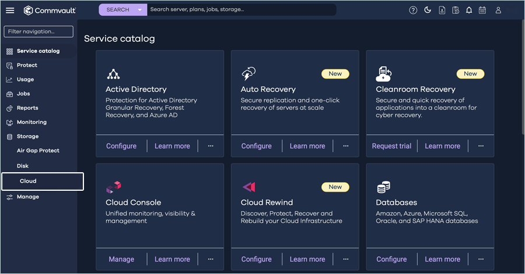This screenshot has width=525, height=274.
Task: Collapse the Storage navigation section
Action: tap(27, 137)
